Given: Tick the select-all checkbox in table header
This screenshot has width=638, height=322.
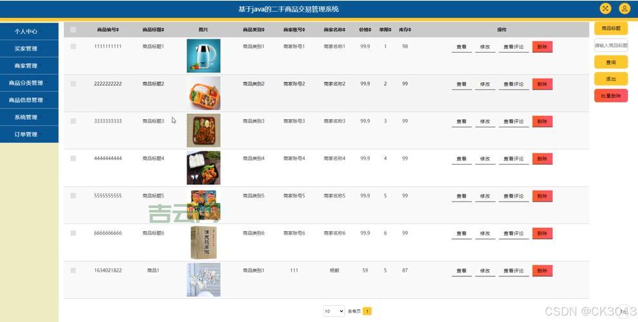Looking at the screenshot, I should pyautogui.click(x=73, y=30).
